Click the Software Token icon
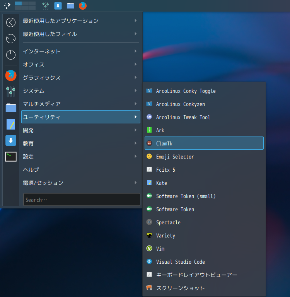 149,209
